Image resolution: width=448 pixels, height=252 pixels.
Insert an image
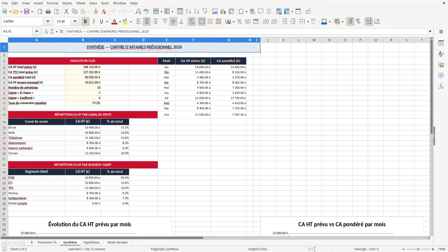pos(215,12)
